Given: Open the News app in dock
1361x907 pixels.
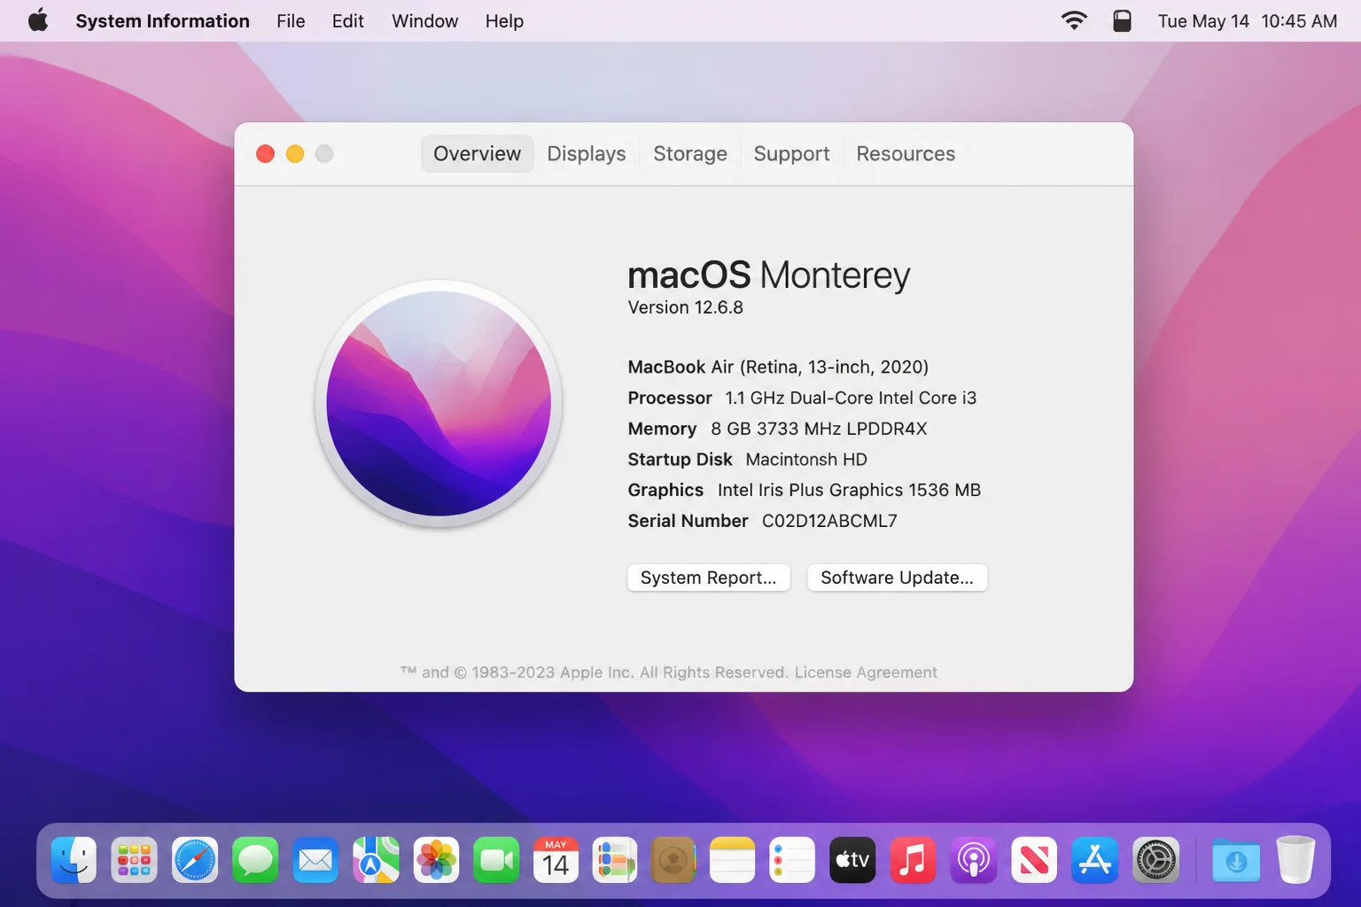Looking at the screenshot, I should [1034, 860].
